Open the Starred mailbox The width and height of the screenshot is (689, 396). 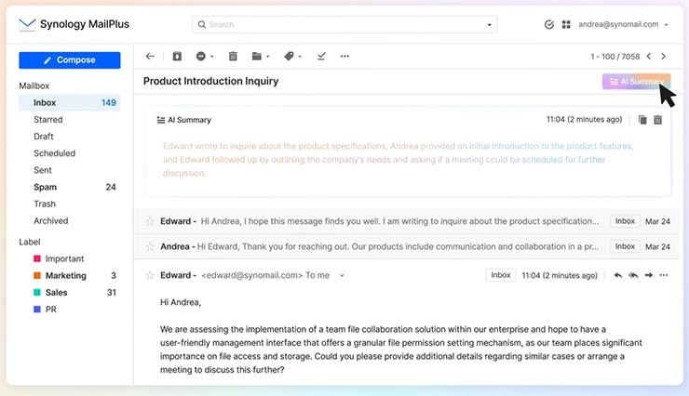[x=48, y=120]
